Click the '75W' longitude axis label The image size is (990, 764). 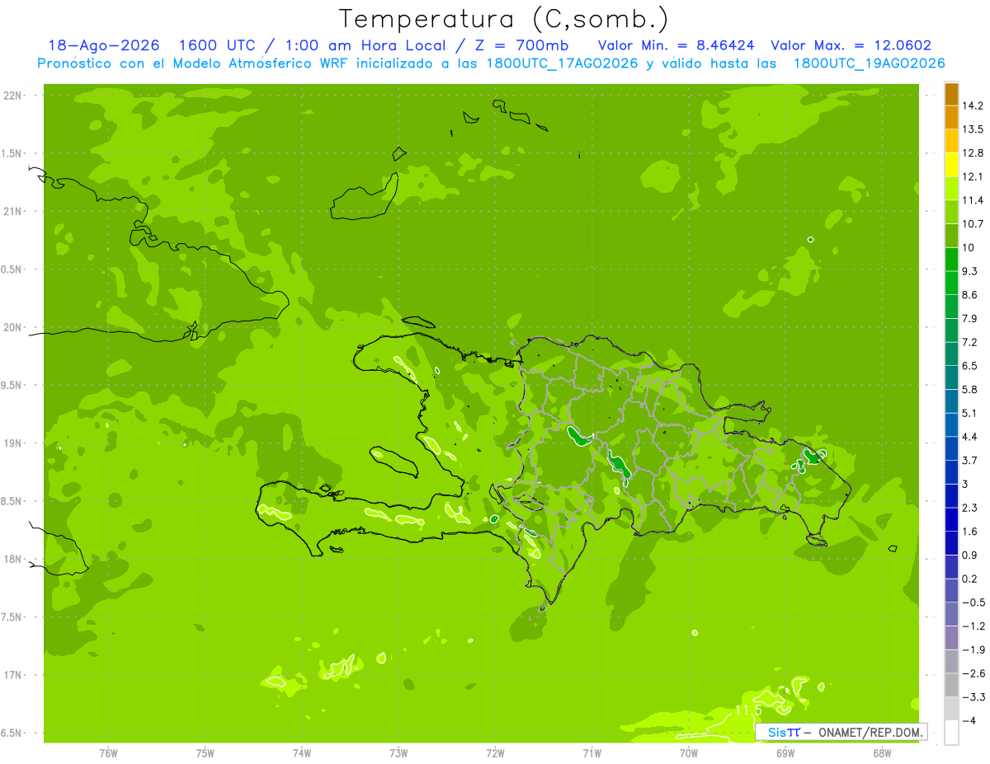click(205, 752)
